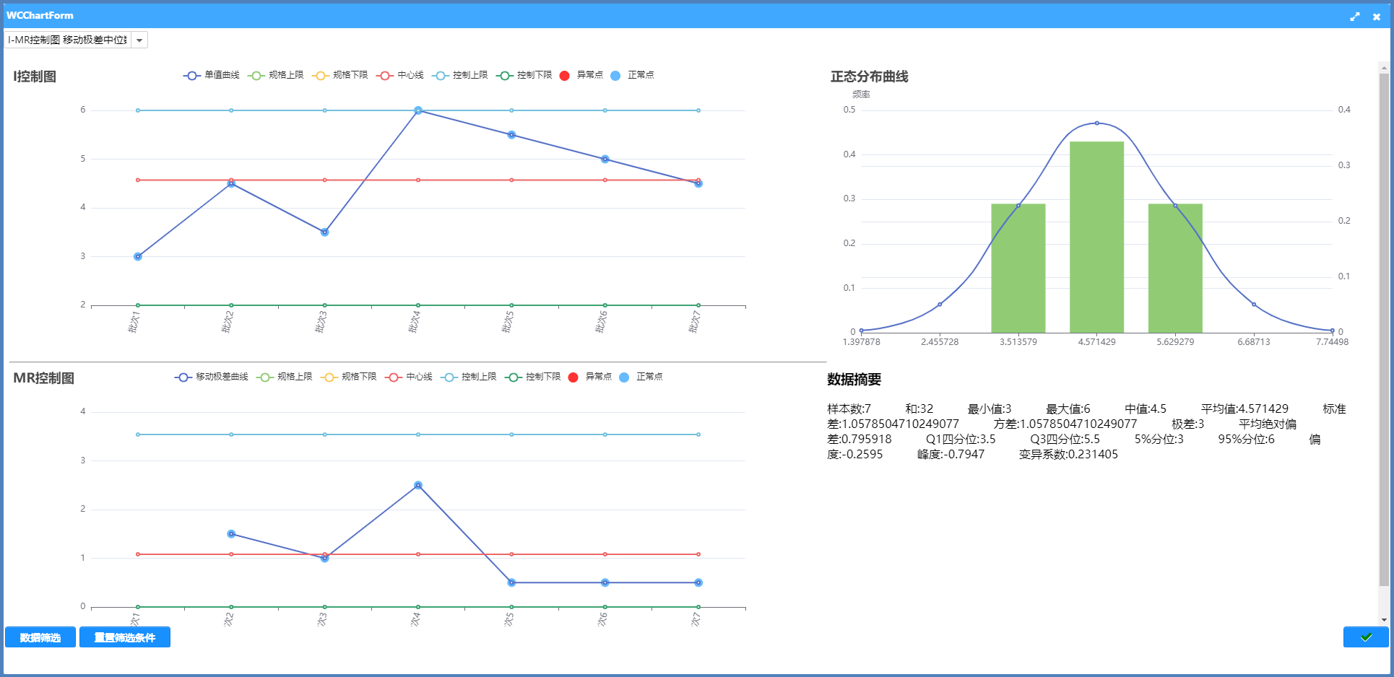Click the I-MR控制图 combo box text
The width and height of the screenshot is (1394, 677).
pyautogui.click(x=67, y=40)
